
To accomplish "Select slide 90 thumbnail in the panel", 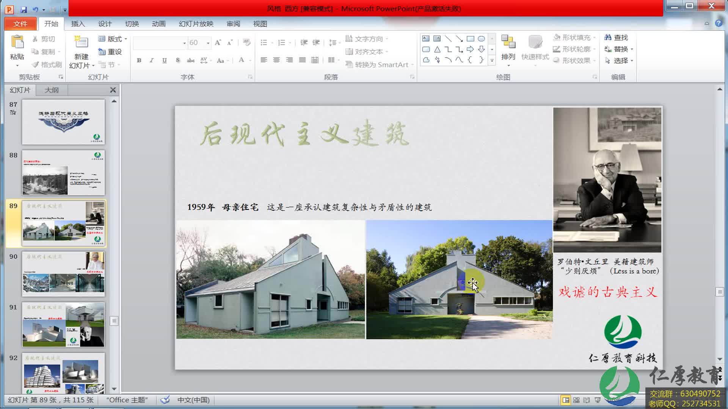I will pos(63,274).
